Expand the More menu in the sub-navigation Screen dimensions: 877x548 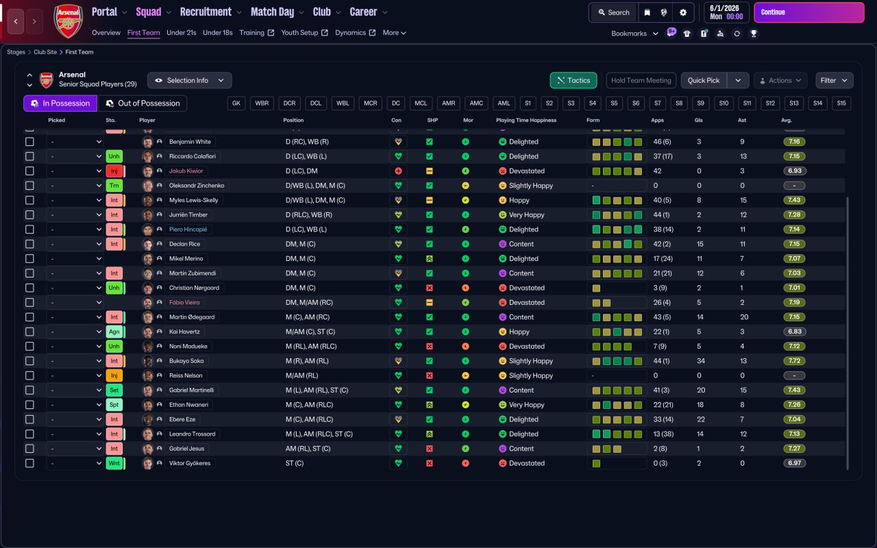(395, 33)
